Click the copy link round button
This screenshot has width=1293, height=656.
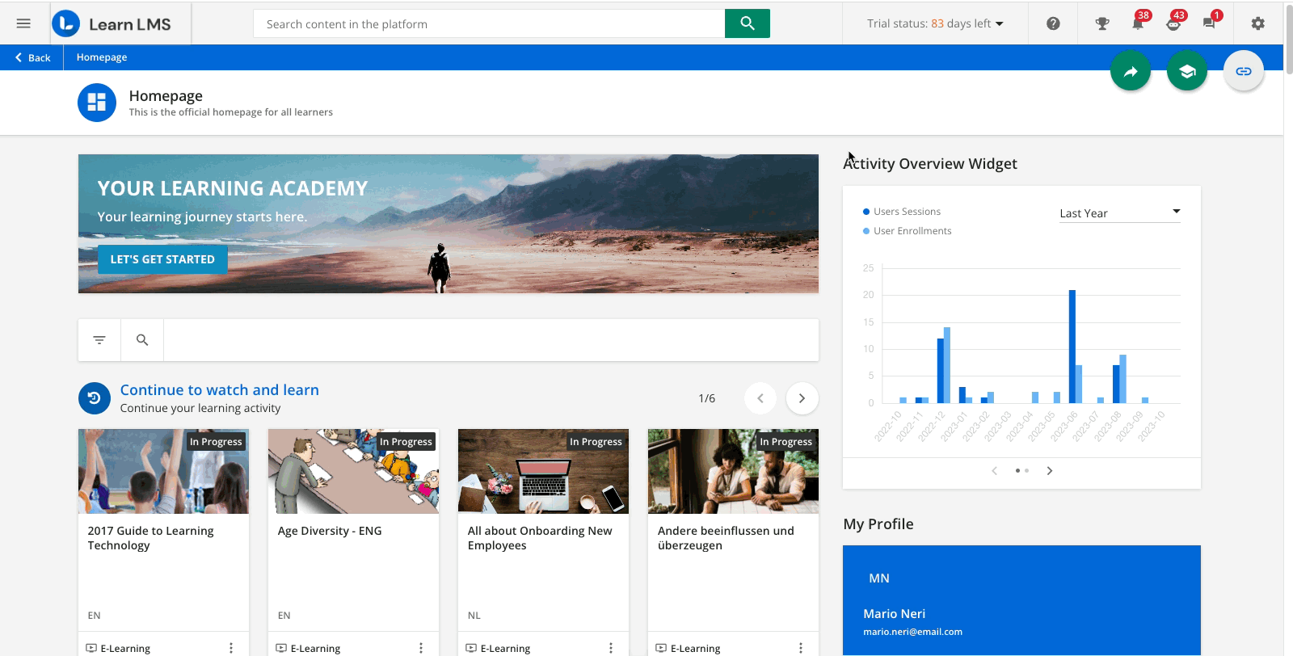click(1243, 71)
